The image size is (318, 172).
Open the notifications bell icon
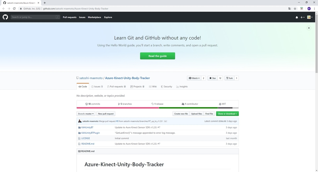297,17
